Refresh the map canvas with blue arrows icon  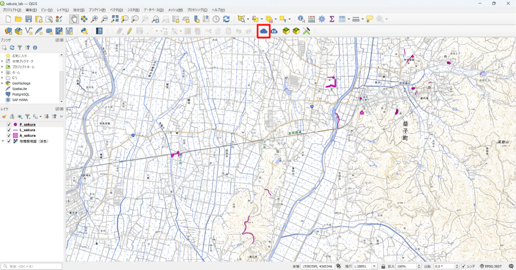(226, 19)
